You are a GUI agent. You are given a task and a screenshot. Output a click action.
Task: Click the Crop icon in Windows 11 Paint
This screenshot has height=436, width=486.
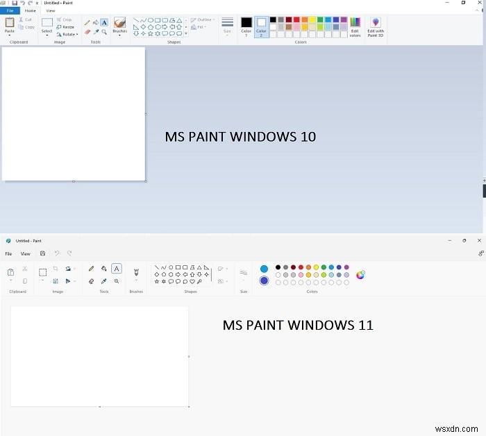click(56, 269)
